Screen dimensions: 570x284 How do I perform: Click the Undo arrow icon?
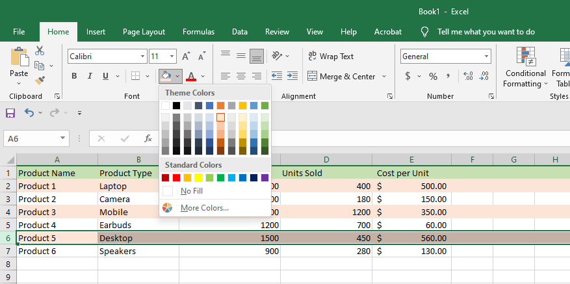tap(29, 113)
